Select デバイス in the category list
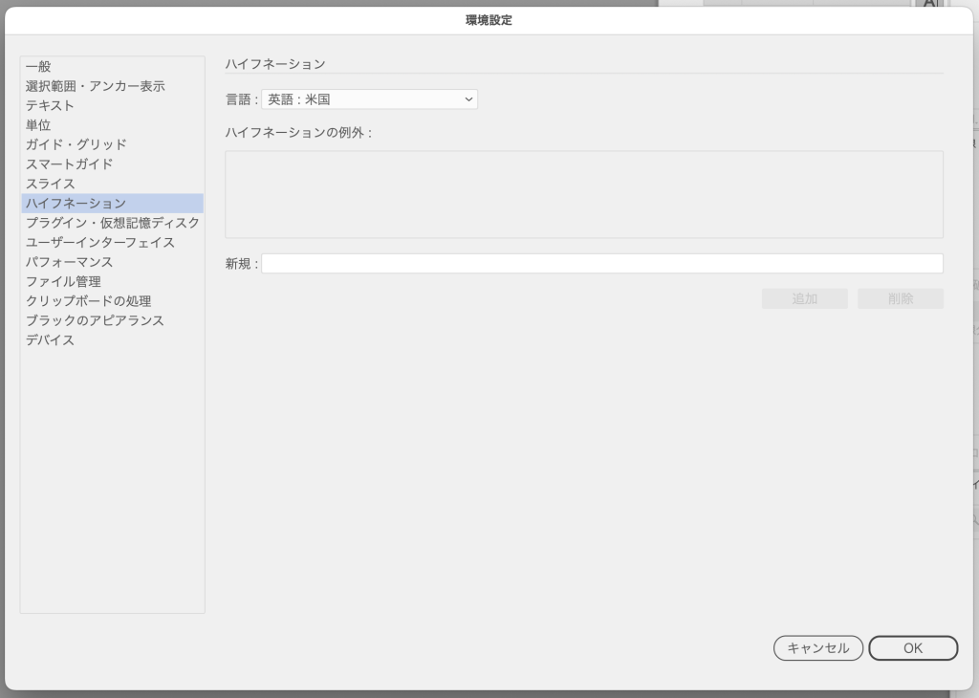979x698 pixels. click(x=50, y=340)
